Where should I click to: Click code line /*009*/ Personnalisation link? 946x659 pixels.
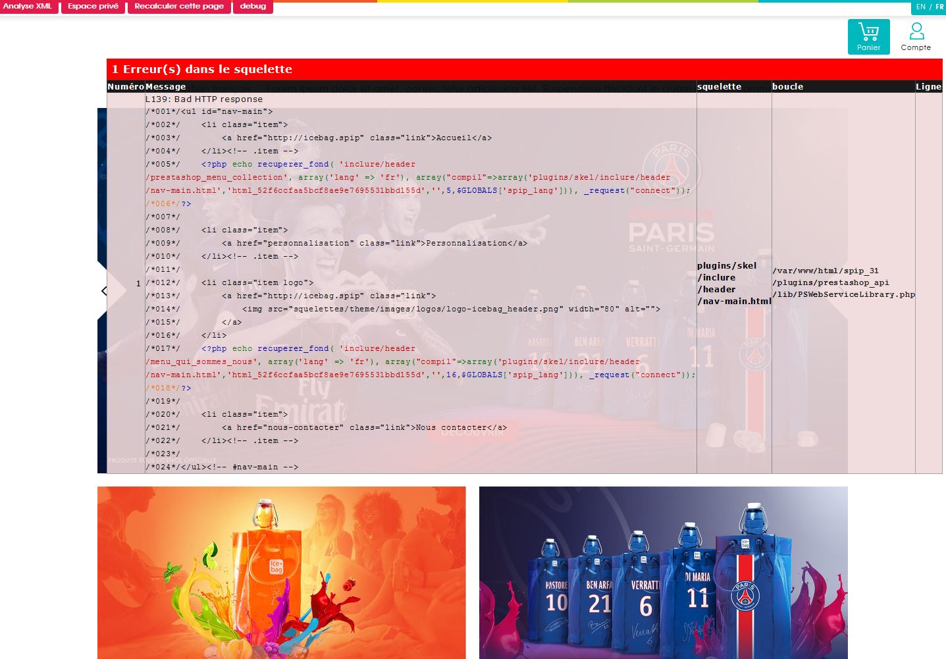coord(336,243)
